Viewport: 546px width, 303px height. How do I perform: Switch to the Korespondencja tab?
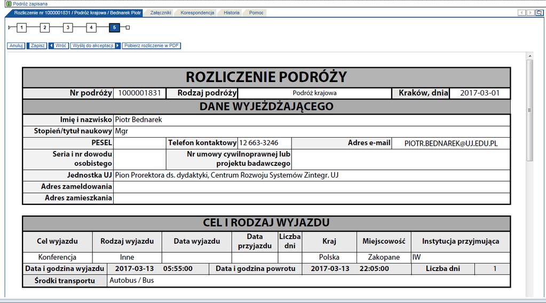pos(197,13)
